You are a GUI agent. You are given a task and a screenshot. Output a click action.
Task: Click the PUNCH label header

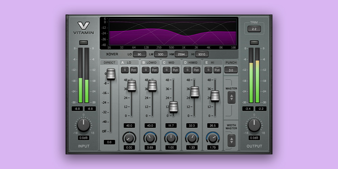point(231,63)
